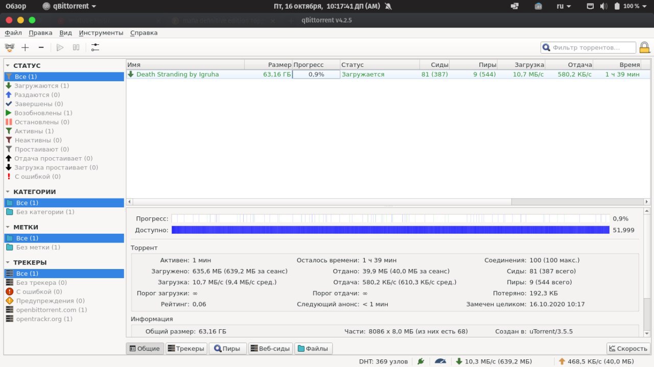Click the yellow lock UI icon
This screenshot has width=654, height=367.
pyautogui.click(x=645, y=47)
